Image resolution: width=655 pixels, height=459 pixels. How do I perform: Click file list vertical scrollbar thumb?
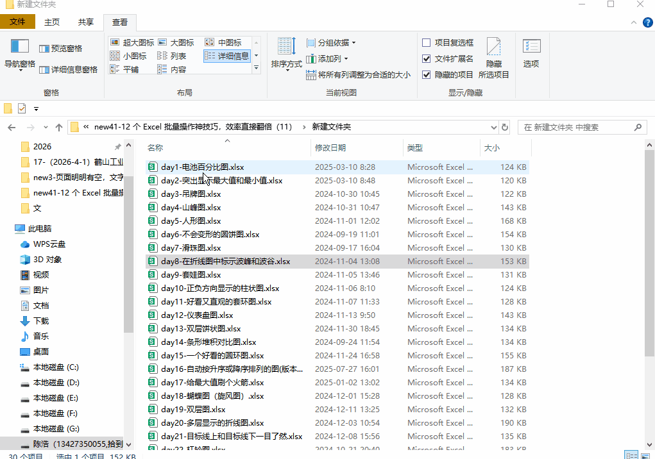click(x=650, y=253)
